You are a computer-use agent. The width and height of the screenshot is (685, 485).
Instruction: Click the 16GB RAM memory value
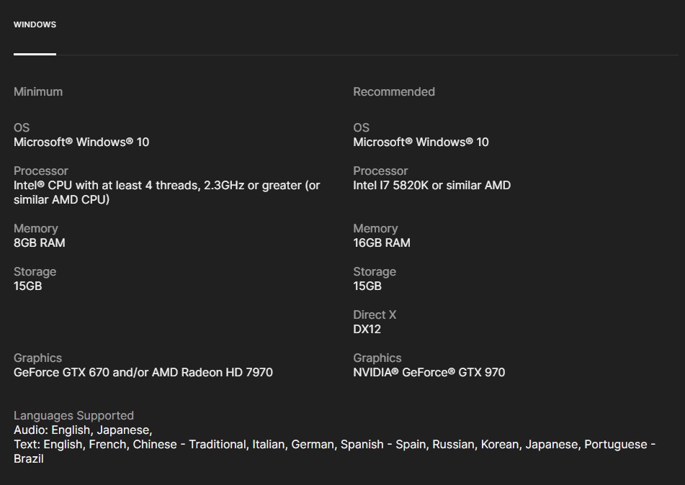pyautogui.click(x=382, y=242)
